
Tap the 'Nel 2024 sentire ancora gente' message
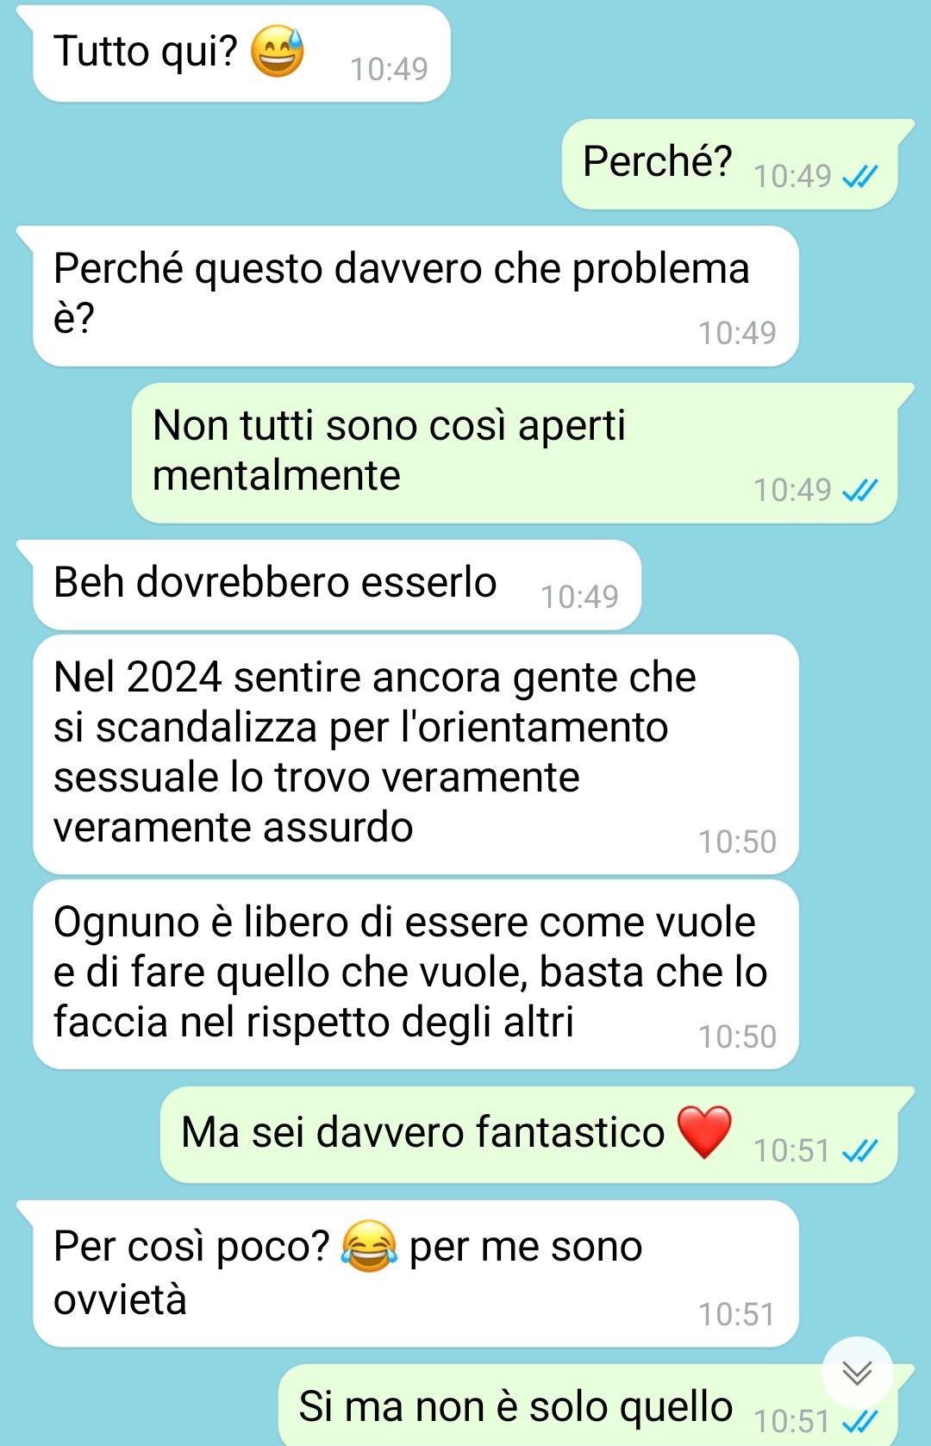(x=416, y=754)
